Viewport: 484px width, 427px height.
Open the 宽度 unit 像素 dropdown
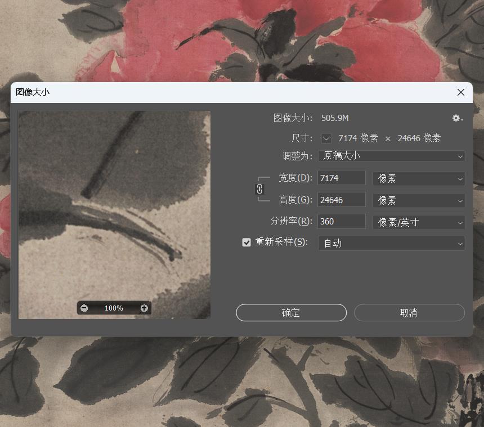(x=419, y=178)
